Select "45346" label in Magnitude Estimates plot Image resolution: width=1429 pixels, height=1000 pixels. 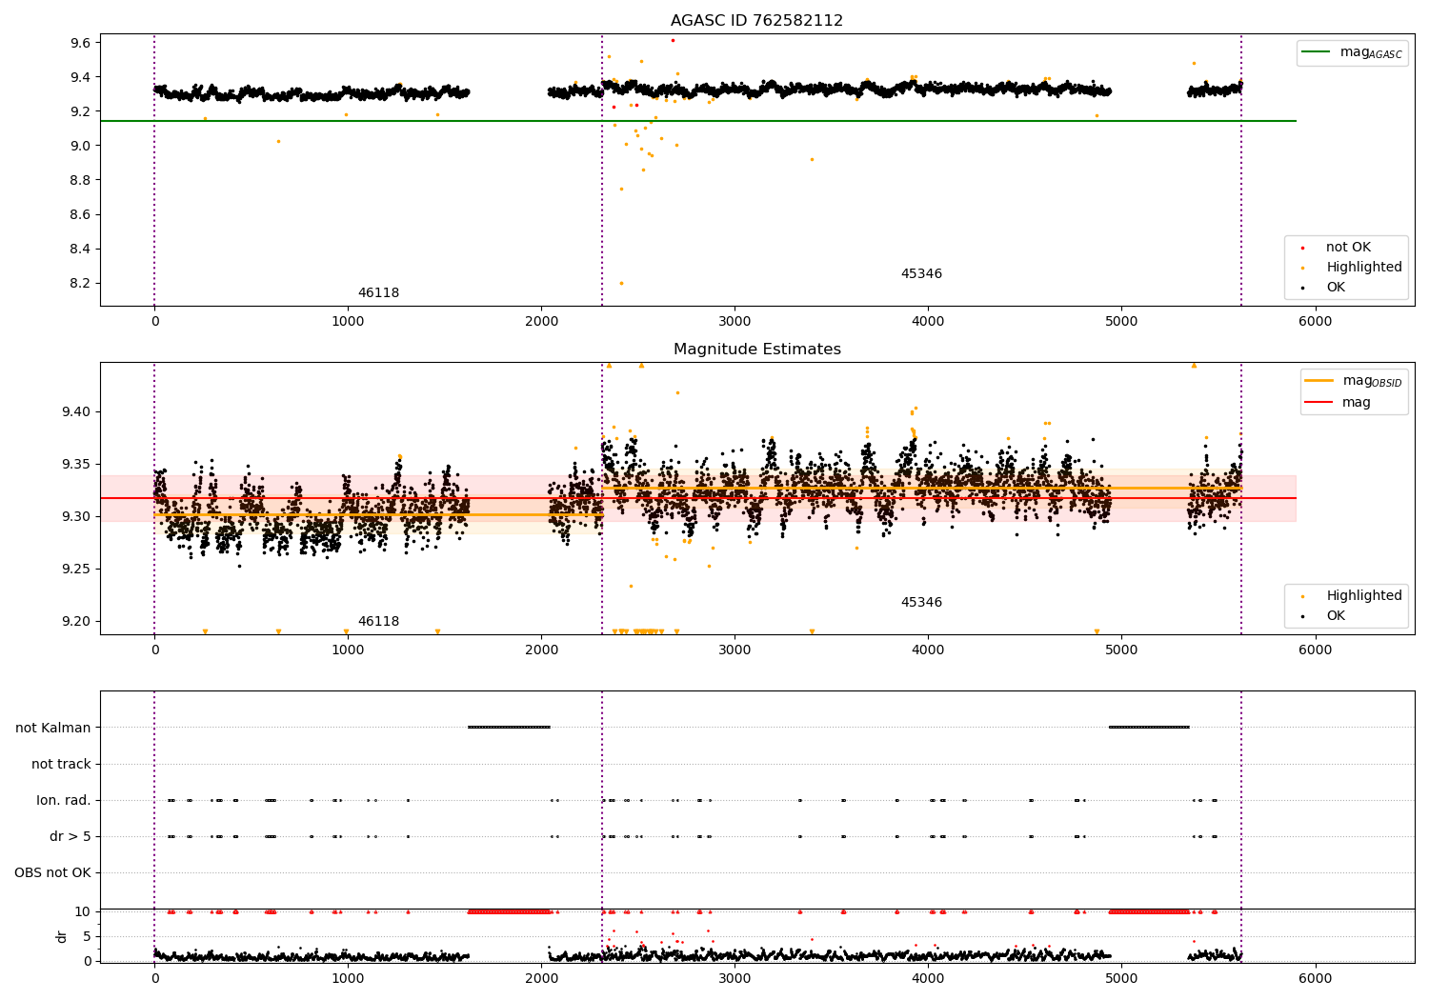[921, 603]
